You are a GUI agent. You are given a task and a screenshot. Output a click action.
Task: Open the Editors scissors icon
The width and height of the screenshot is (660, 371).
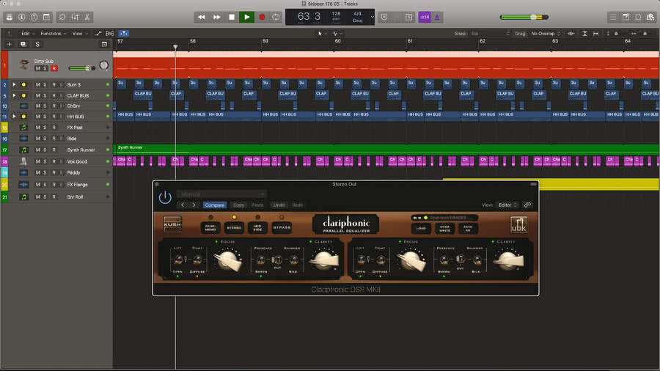[x=87, y=18]
